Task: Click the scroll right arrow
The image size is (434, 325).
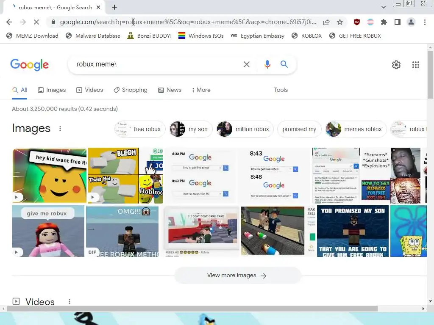Action: (x=423, y=308)
